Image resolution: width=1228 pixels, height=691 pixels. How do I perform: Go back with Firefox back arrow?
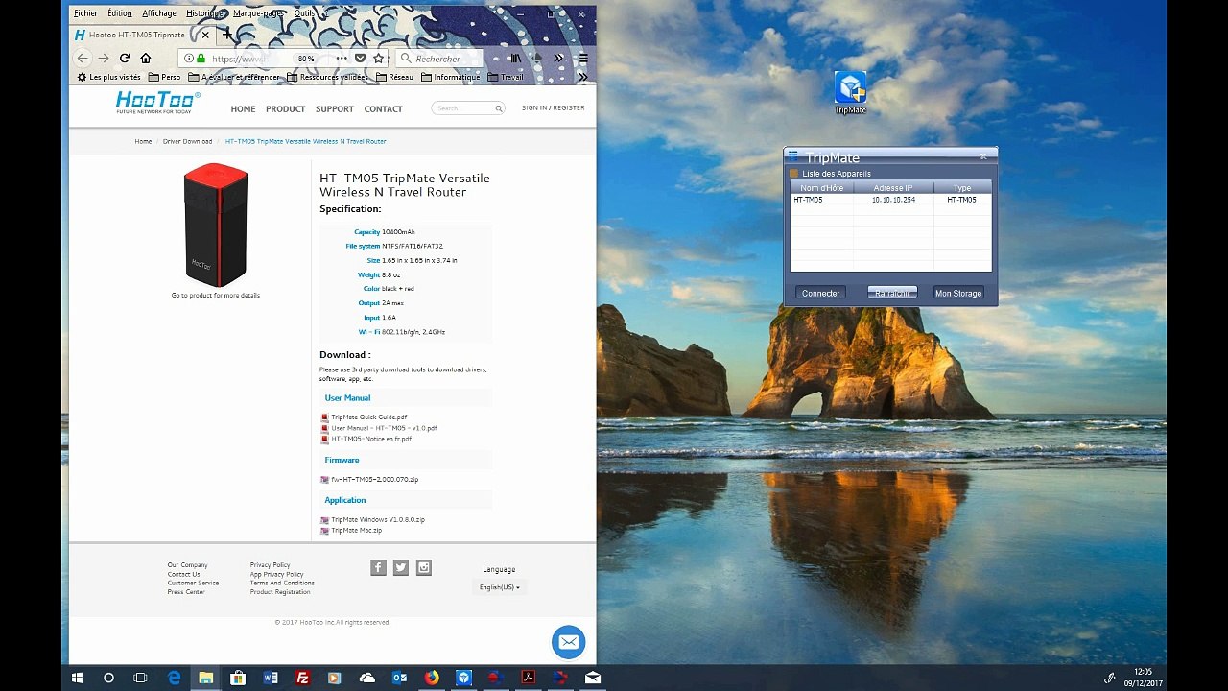83,59
